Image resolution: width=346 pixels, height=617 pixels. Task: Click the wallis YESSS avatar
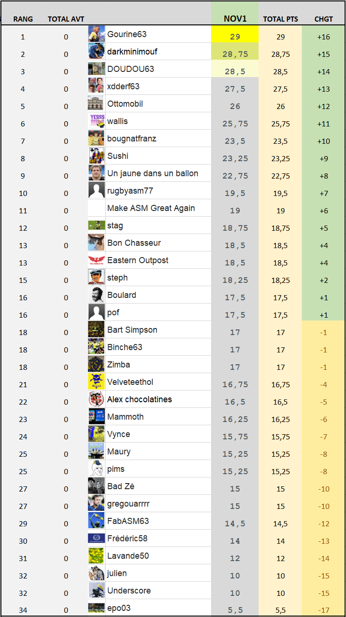(96, 121)
